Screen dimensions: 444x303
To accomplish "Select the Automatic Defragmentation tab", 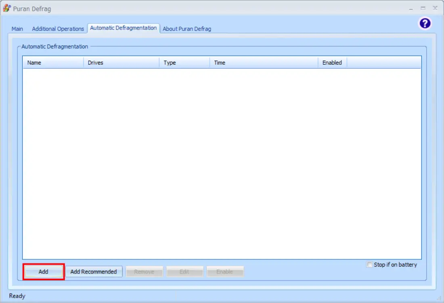I will tap(124, 28).
